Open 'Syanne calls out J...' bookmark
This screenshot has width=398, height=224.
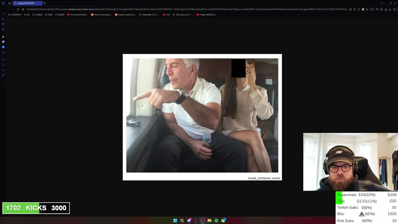click(126, 15)
